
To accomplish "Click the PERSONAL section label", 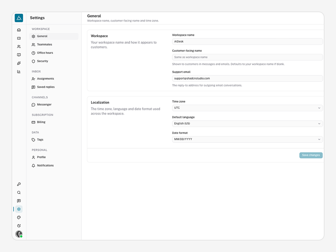I will click(39, 150).
